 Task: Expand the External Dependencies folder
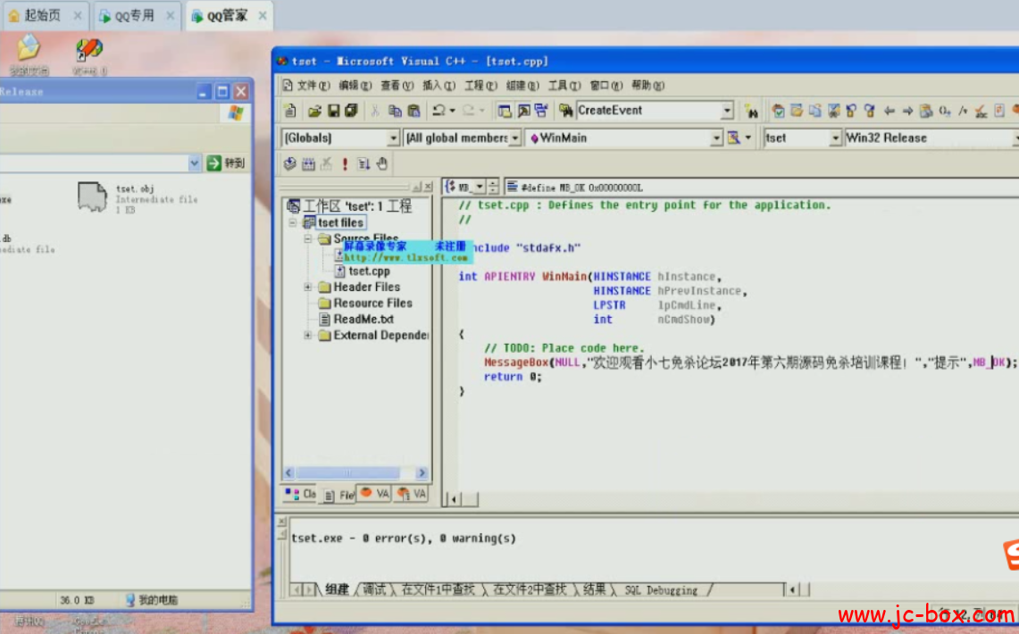tap(308, 336)
